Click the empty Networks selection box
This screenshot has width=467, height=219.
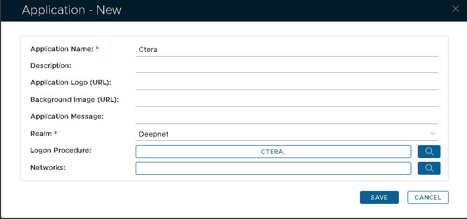point(273,168)
